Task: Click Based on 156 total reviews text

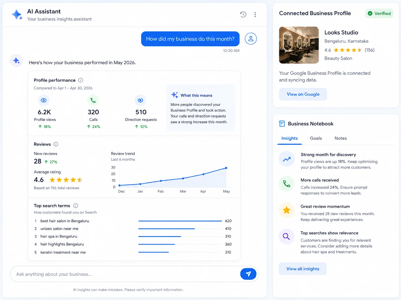Action: [56, 188]
